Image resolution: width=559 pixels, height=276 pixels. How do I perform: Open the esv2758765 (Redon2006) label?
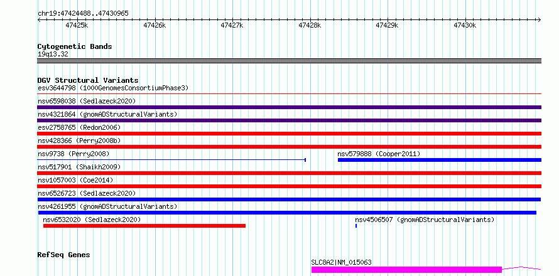tap(79, 127)
